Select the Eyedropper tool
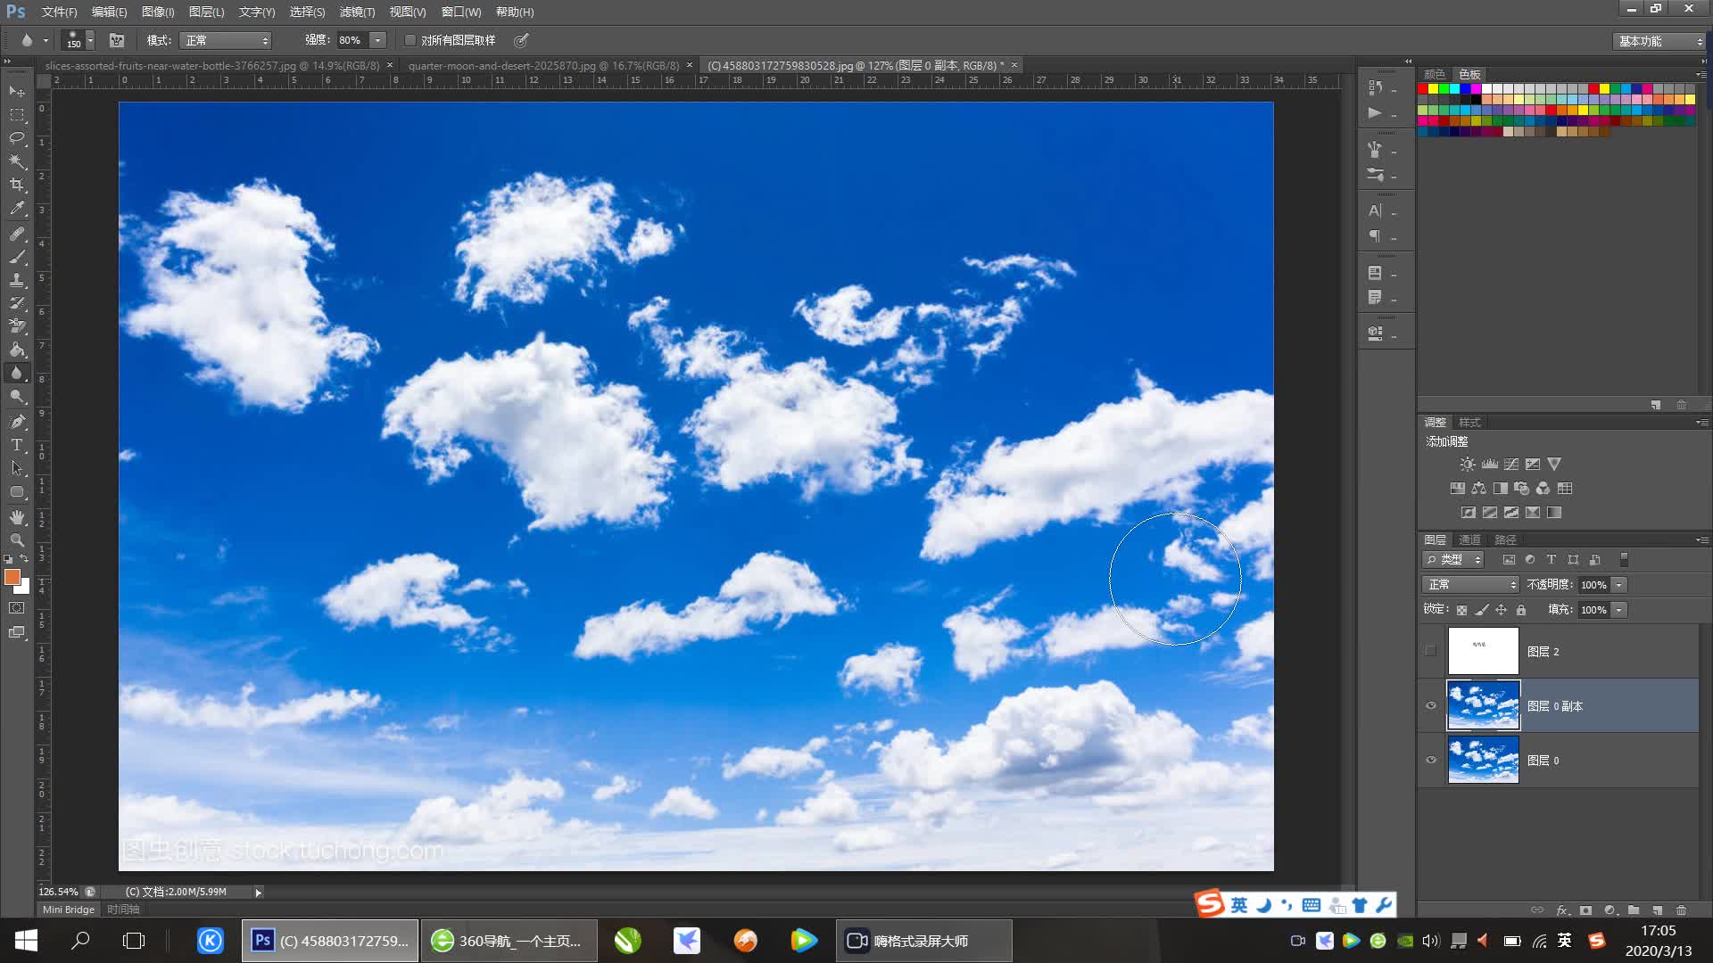1713x963 pixels. pos(17,209)
